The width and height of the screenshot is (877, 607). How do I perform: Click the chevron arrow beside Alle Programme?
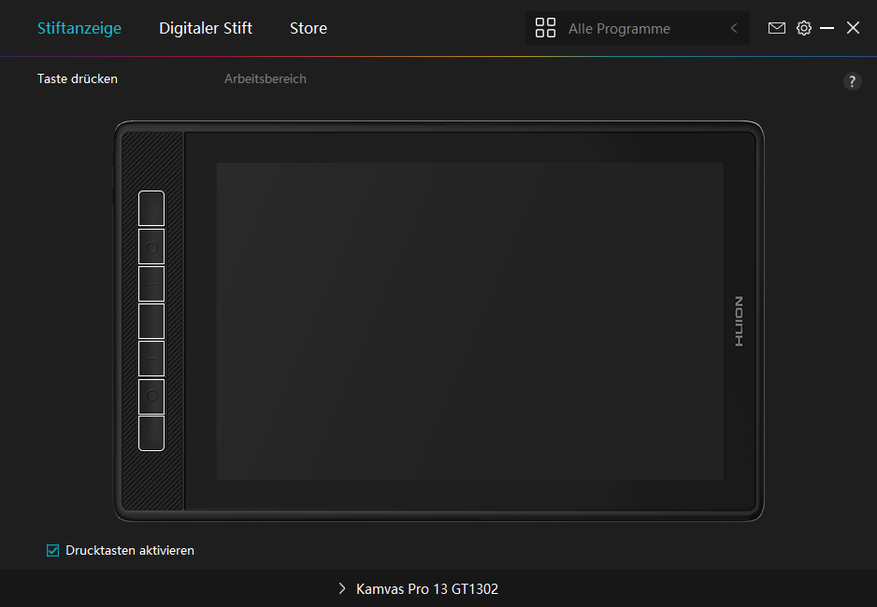click(x=734, y=28)
